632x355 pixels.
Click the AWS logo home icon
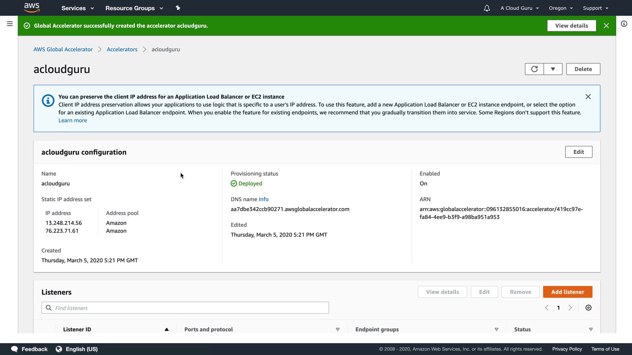32,8
